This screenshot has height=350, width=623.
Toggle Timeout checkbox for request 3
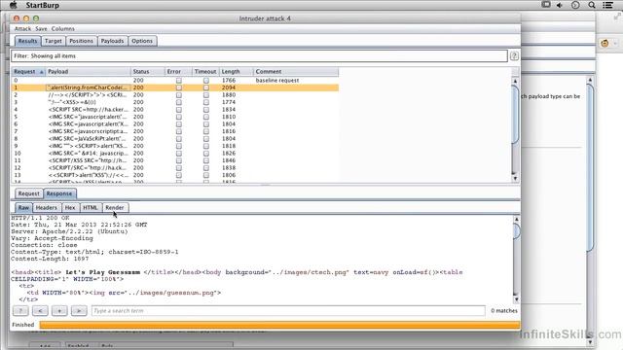(x=205, y=102)
